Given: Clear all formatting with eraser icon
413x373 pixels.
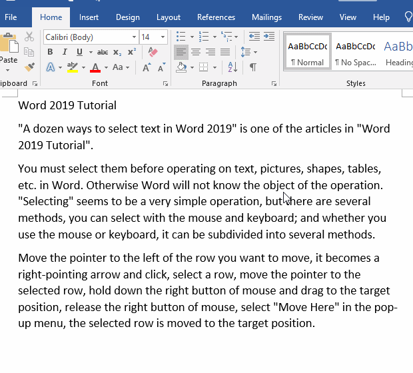Looking at the screenshot, I should [153, 52].
